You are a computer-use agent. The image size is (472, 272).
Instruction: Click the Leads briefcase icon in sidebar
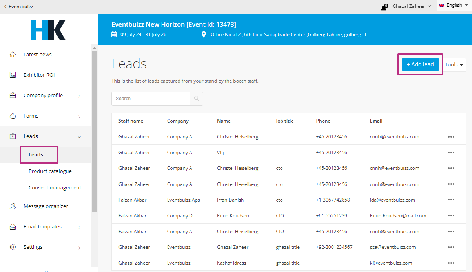pyautogui.click(x=13, y=136)
